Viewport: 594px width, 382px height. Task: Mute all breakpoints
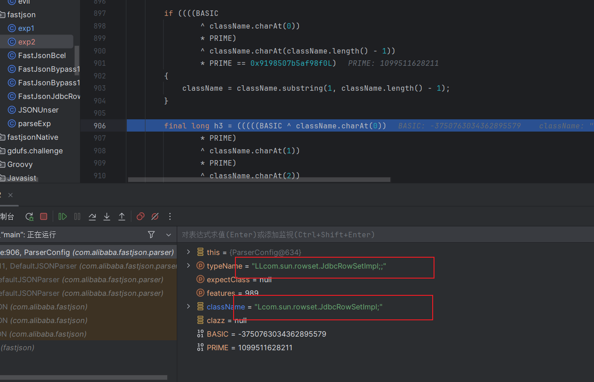pos(155,216)
